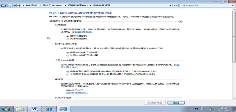The width and height of the screenshot is (236, 112).
Task: Select 启用网络发现 radio button
Action: click(x=68, y=36)
